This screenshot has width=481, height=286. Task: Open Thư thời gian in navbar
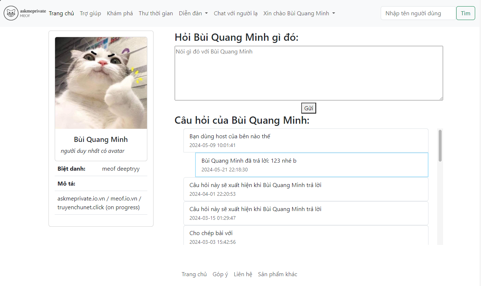tap(156, 13)
